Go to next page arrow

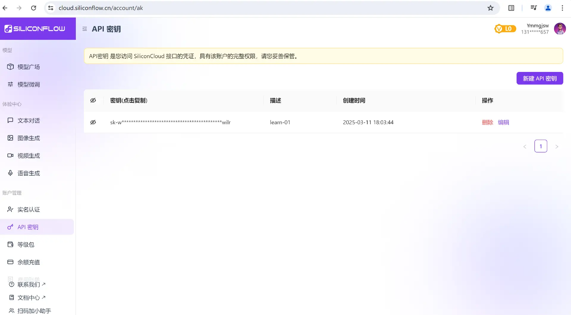point(557,147)
